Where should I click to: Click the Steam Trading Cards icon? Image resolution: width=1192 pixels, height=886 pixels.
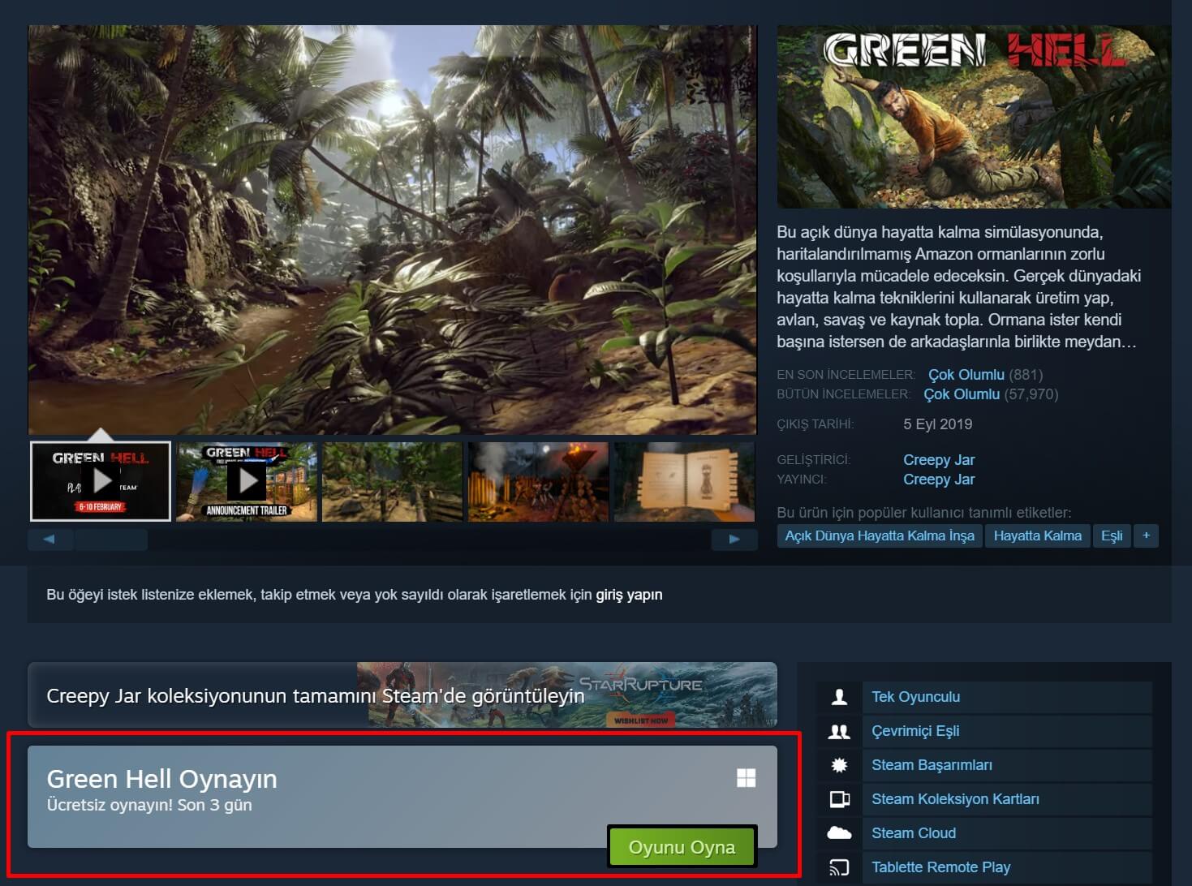pos(839,799)
